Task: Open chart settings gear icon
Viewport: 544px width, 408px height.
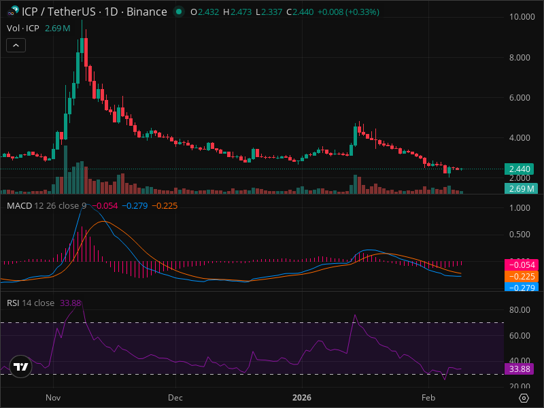Action: [524, 398]
